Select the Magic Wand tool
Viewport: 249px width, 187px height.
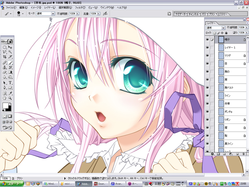coord(10,52)
